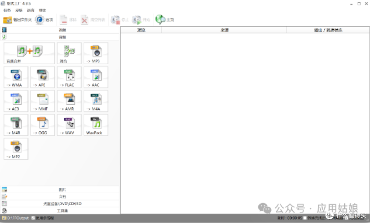Expand the Picture (图片) category section
The image size is (370, 223).
pos(60,189)
